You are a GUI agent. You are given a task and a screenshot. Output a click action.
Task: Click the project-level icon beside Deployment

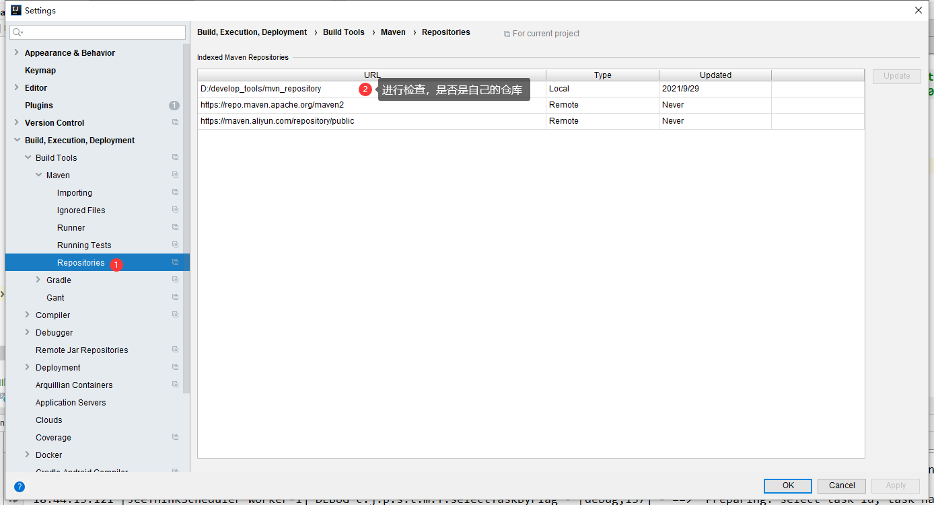(x=175, y=367)
